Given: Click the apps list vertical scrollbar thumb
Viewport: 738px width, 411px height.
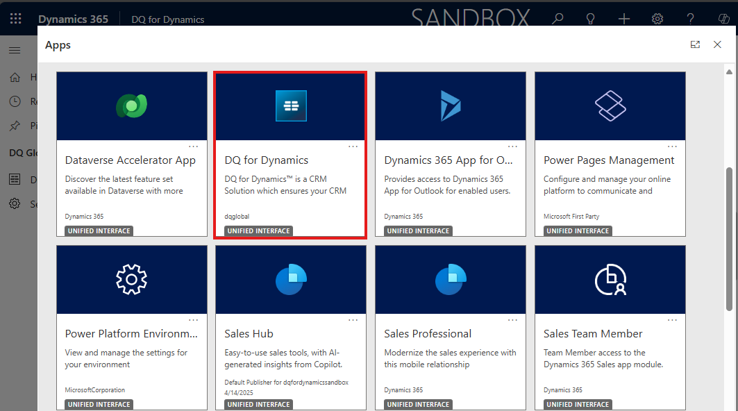Looking at the screenshot, I should 729,239.
